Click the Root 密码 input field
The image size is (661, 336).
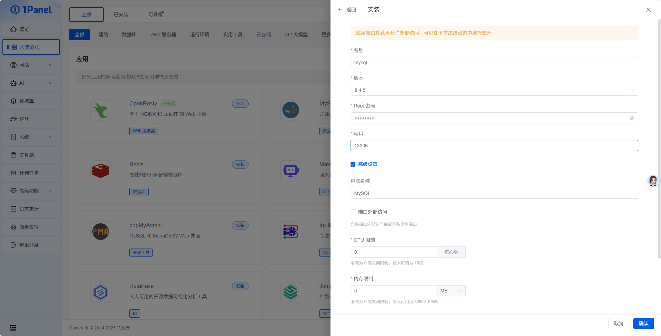494,118
